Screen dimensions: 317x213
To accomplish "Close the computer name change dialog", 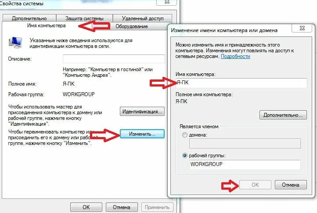I will point(302,28).
